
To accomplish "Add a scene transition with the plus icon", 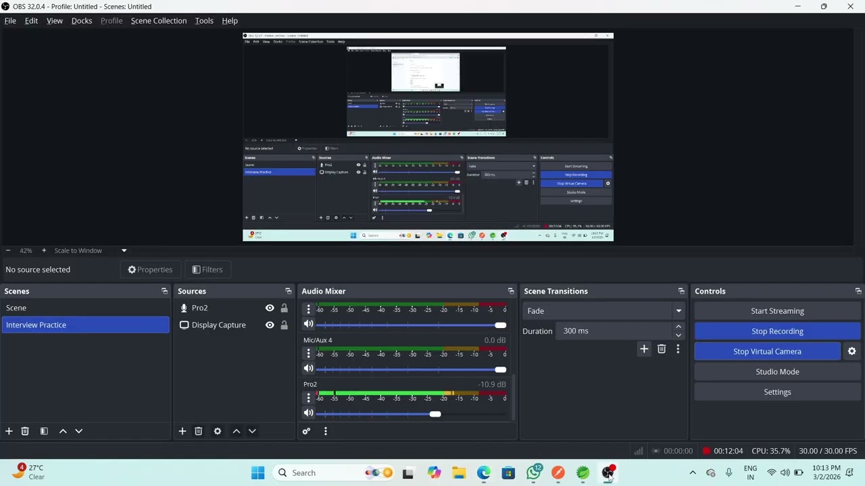I will [x=644, y=349].
